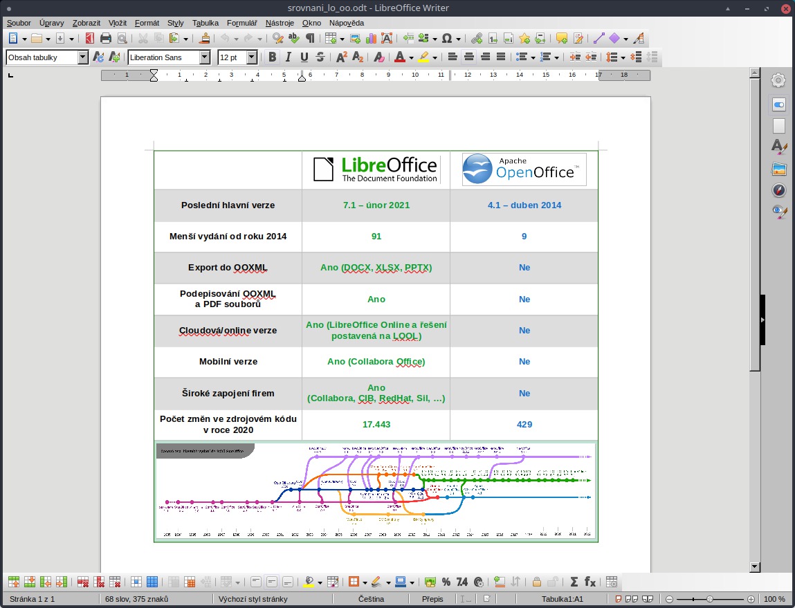The width and height of the screenshot is (795, 608).
Task: Set align right
Action: [485, 57]
